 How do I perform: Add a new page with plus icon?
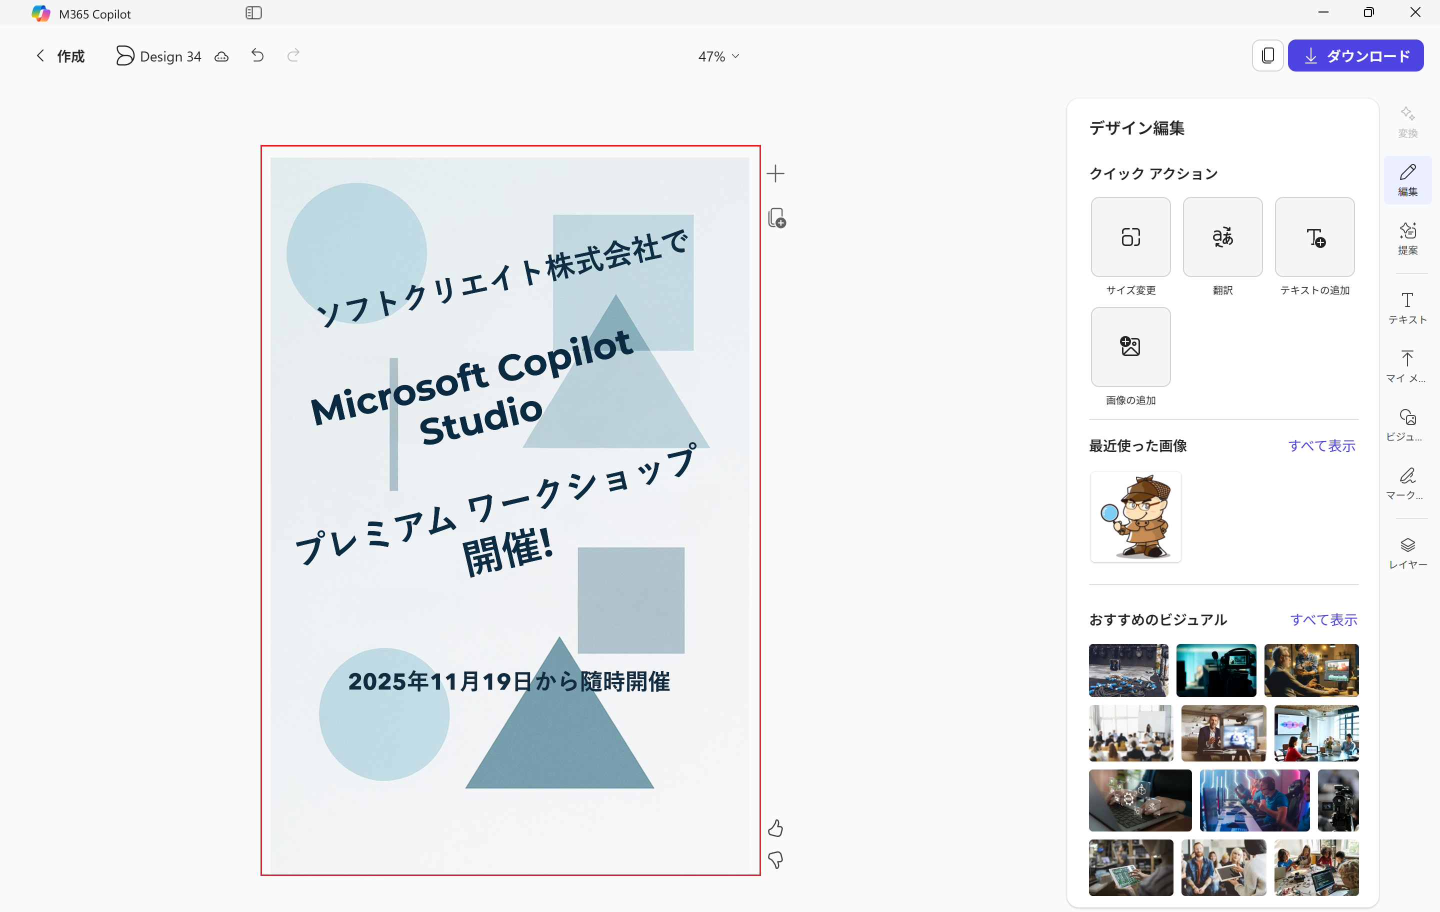[x=775, y=174]
